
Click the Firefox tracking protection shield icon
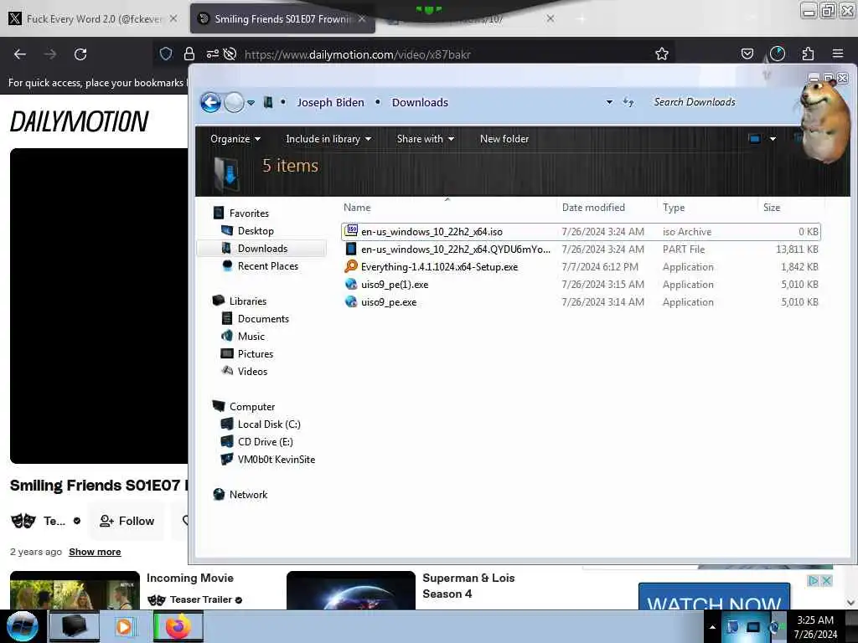point(166,54)
